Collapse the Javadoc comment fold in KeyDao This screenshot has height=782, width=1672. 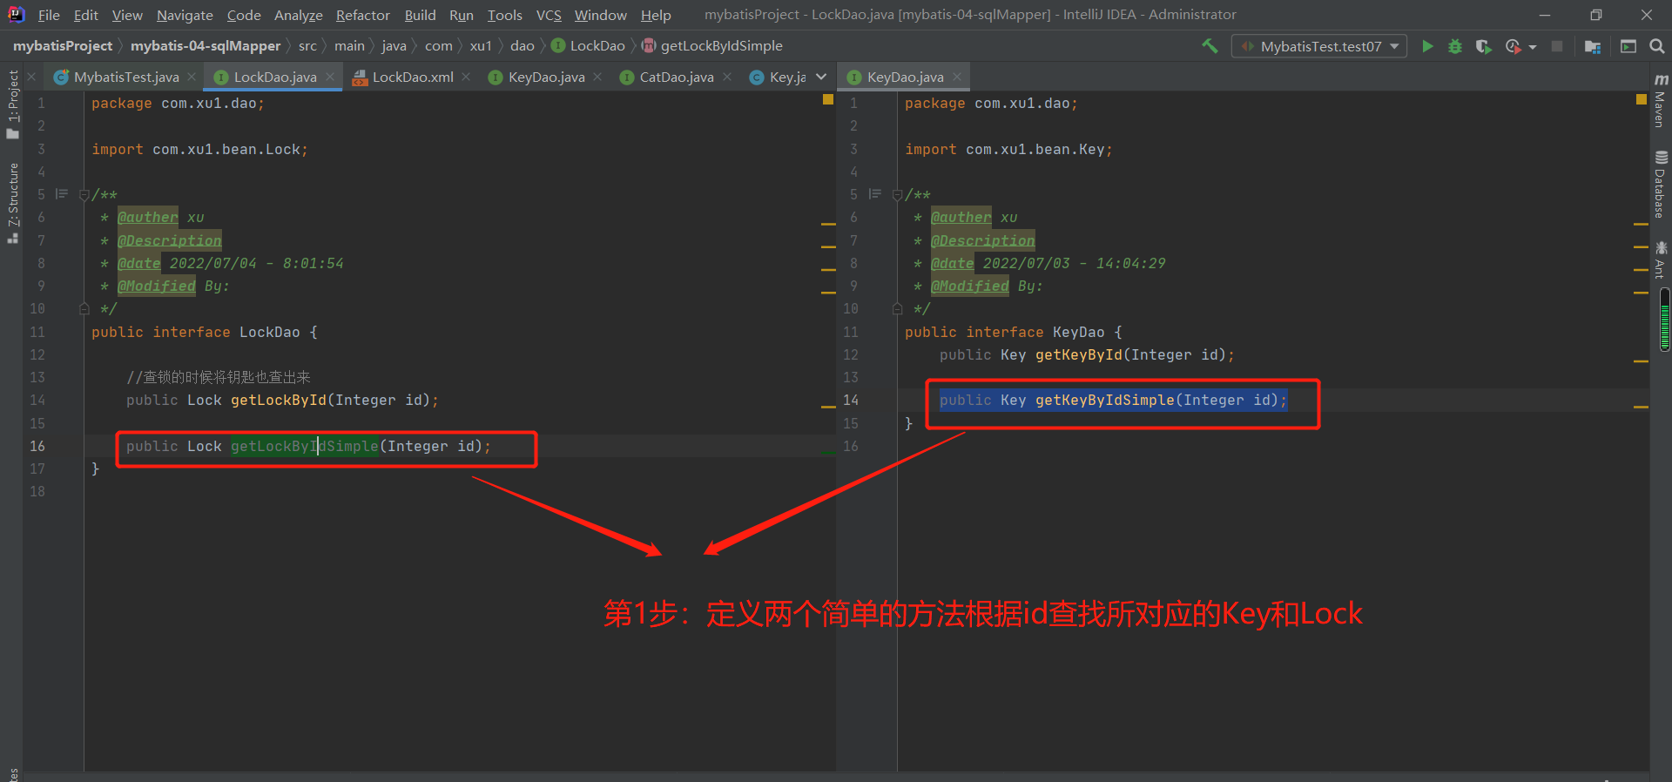tap(897, 195)
